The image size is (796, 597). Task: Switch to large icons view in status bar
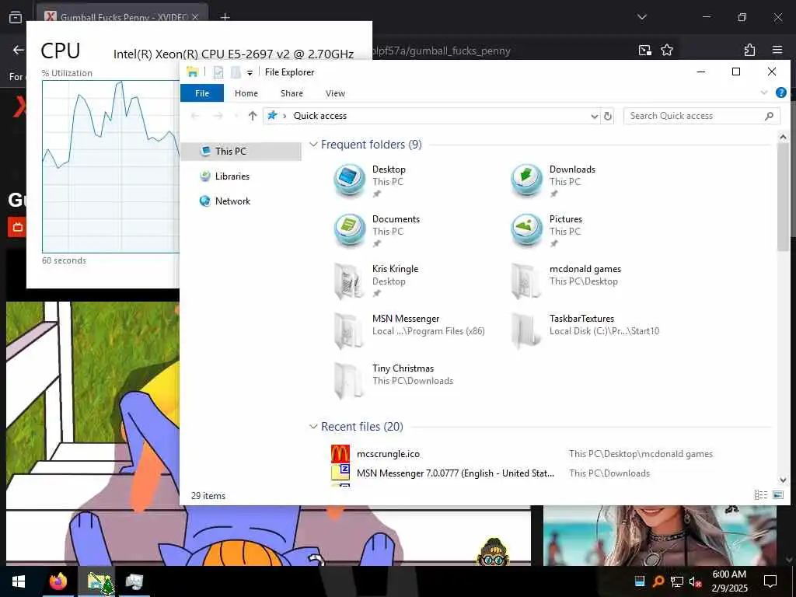(x=778, y=495)
